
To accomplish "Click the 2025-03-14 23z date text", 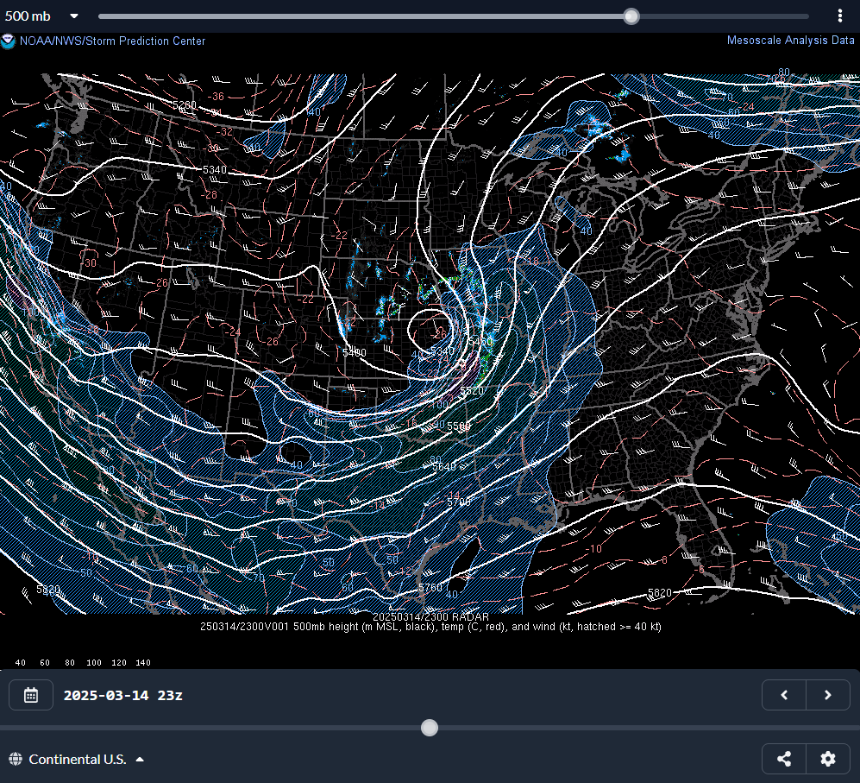I will [122, 695].
